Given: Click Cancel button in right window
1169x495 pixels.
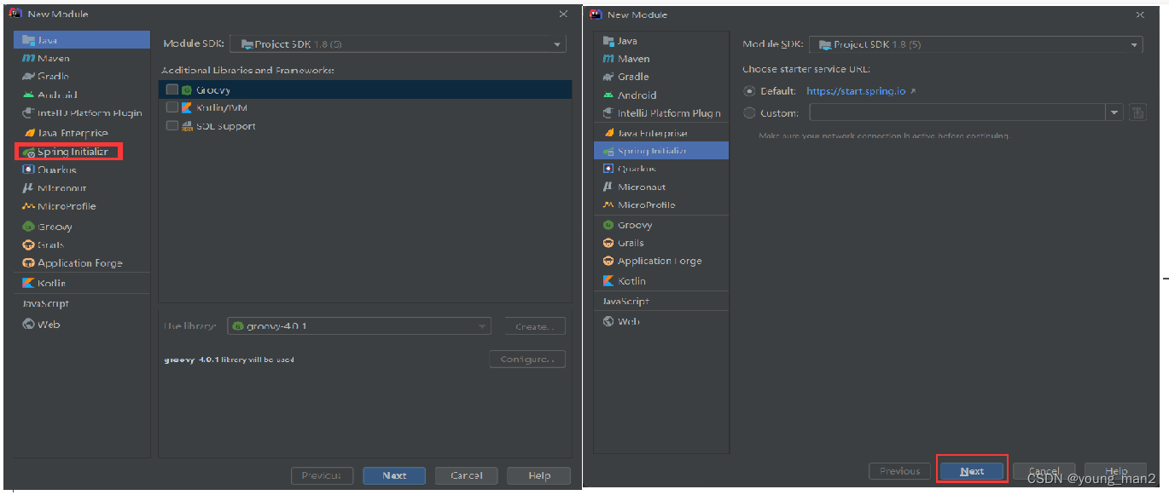Looking at the screenshot, I should 1044,471.
